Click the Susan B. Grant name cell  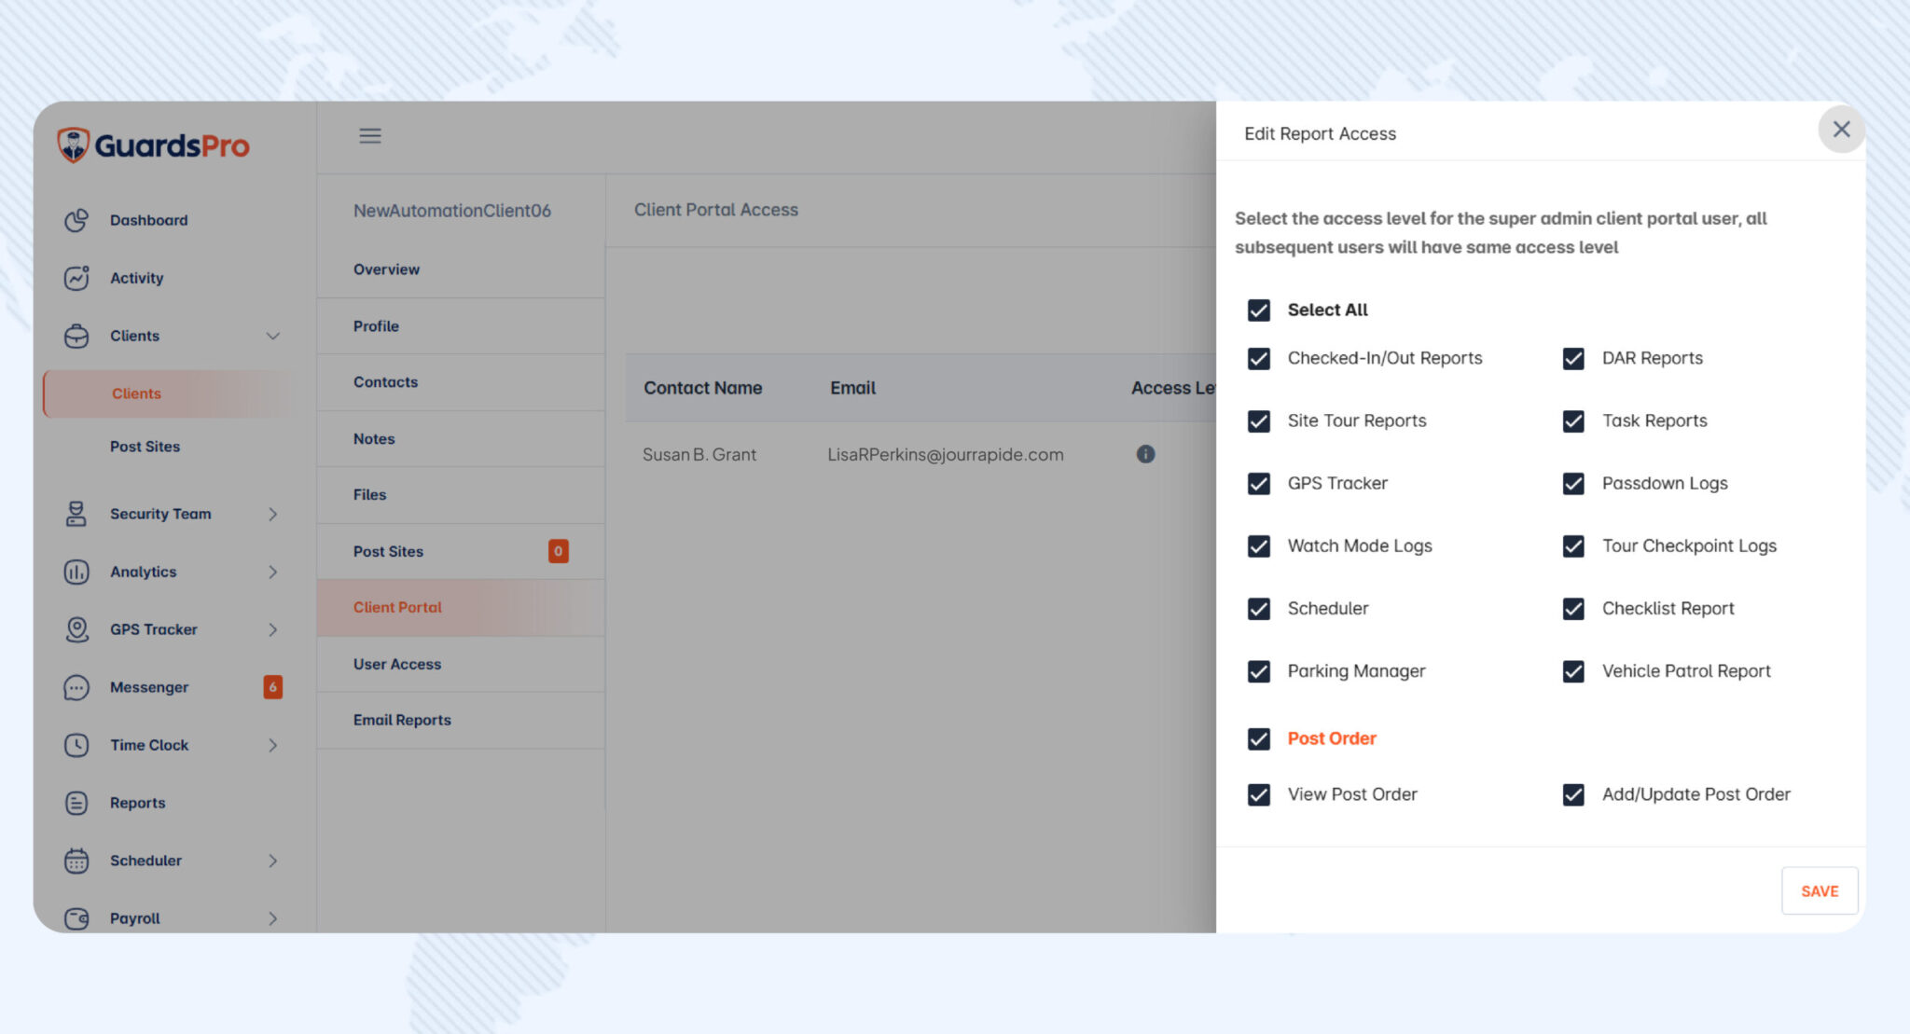699,454
